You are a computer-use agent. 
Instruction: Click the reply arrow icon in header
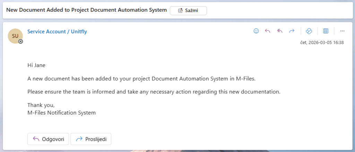coord(268,31)
